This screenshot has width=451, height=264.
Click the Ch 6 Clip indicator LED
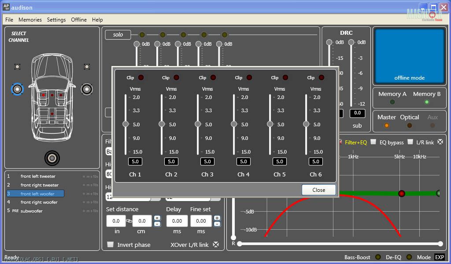(x=322, y=77)
